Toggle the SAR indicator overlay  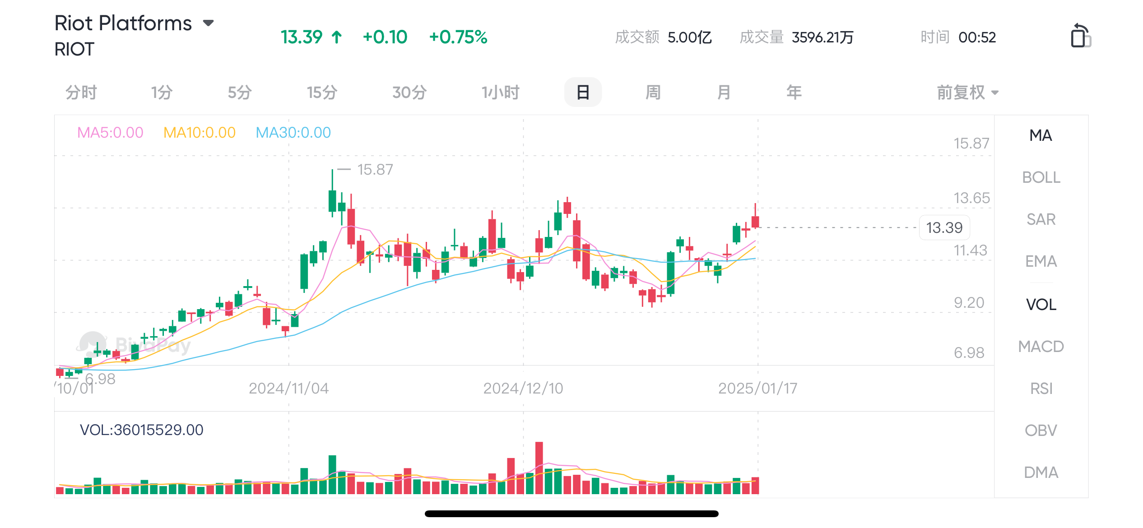click(x=1041, y=219)
